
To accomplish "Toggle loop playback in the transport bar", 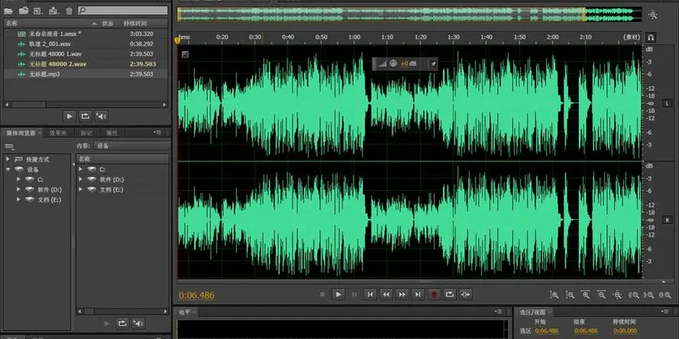I will coord(450,294).
